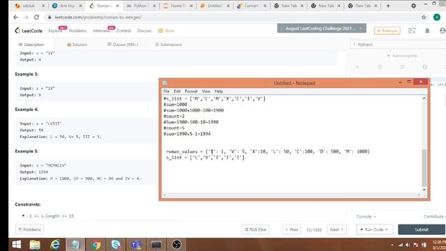Expand the Contribute menu

pos(435,217)
